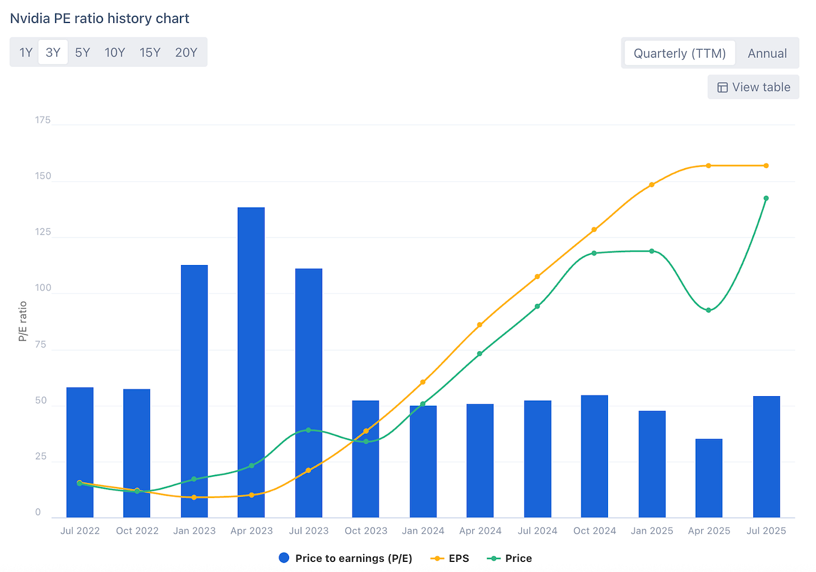Click the Oct 2022 P/E bar
Image resolution: width=816 pixels, height=572 pixels.
point(137,453)
